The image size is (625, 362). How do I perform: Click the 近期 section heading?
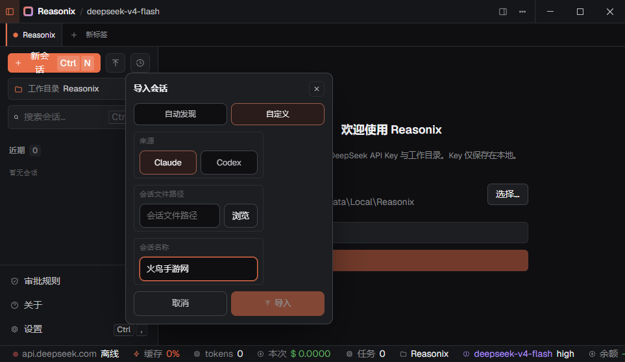(x=17, y=151)
